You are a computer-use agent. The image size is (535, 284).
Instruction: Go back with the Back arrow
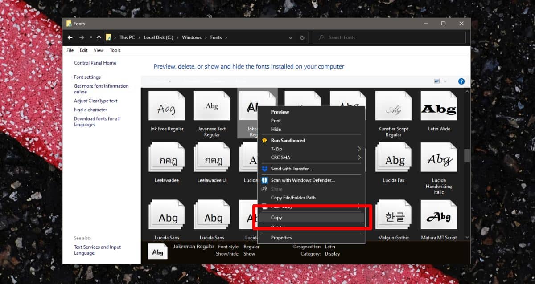(70, 37)
